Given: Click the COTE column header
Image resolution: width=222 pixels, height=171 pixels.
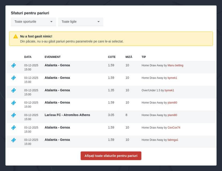Looking at the screenshot, I should tap(112, 57).
